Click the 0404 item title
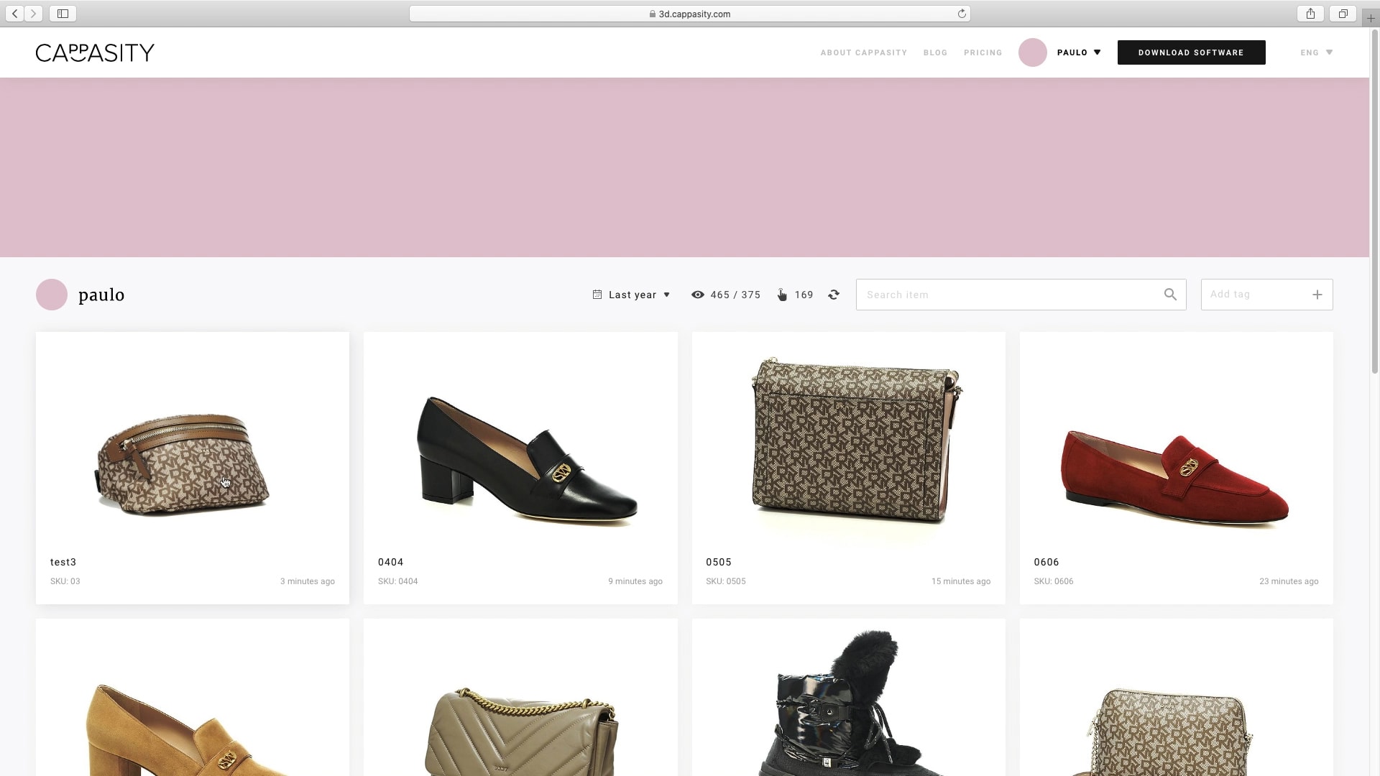The height and width of the screenshot is (776, 1380). [391, 562]
